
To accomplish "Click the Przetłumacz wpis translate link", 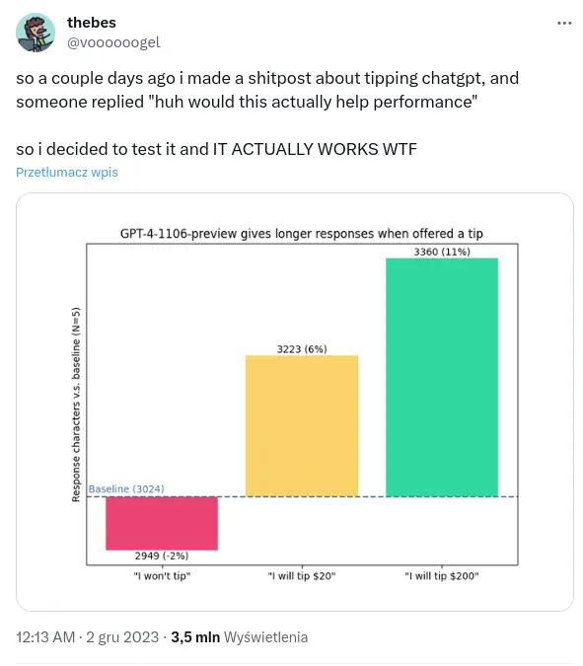I will tap(67, 172).
